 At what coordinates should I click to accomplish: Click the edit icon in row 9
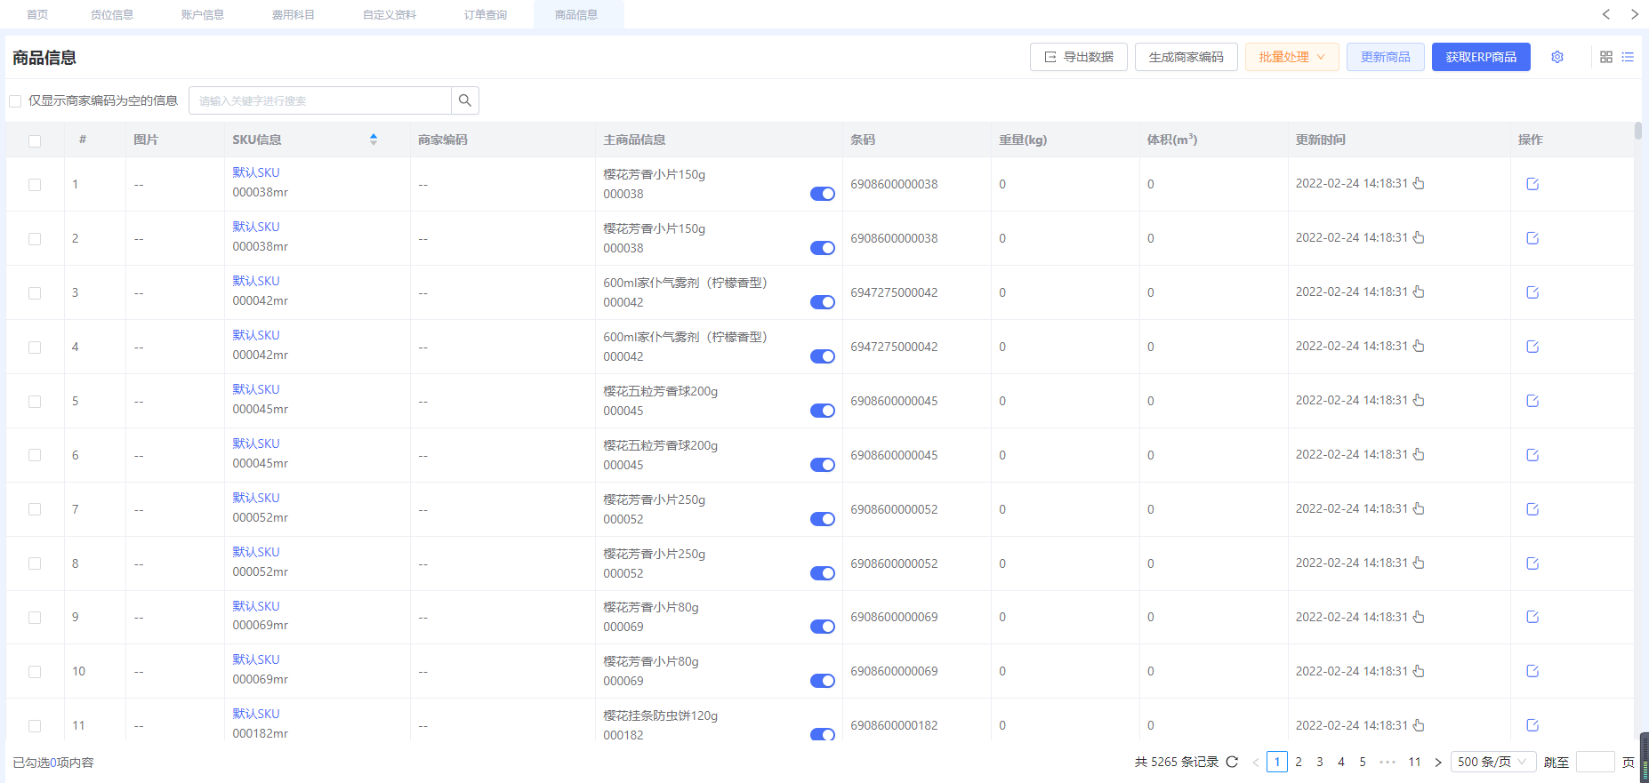pos(1532,617)
